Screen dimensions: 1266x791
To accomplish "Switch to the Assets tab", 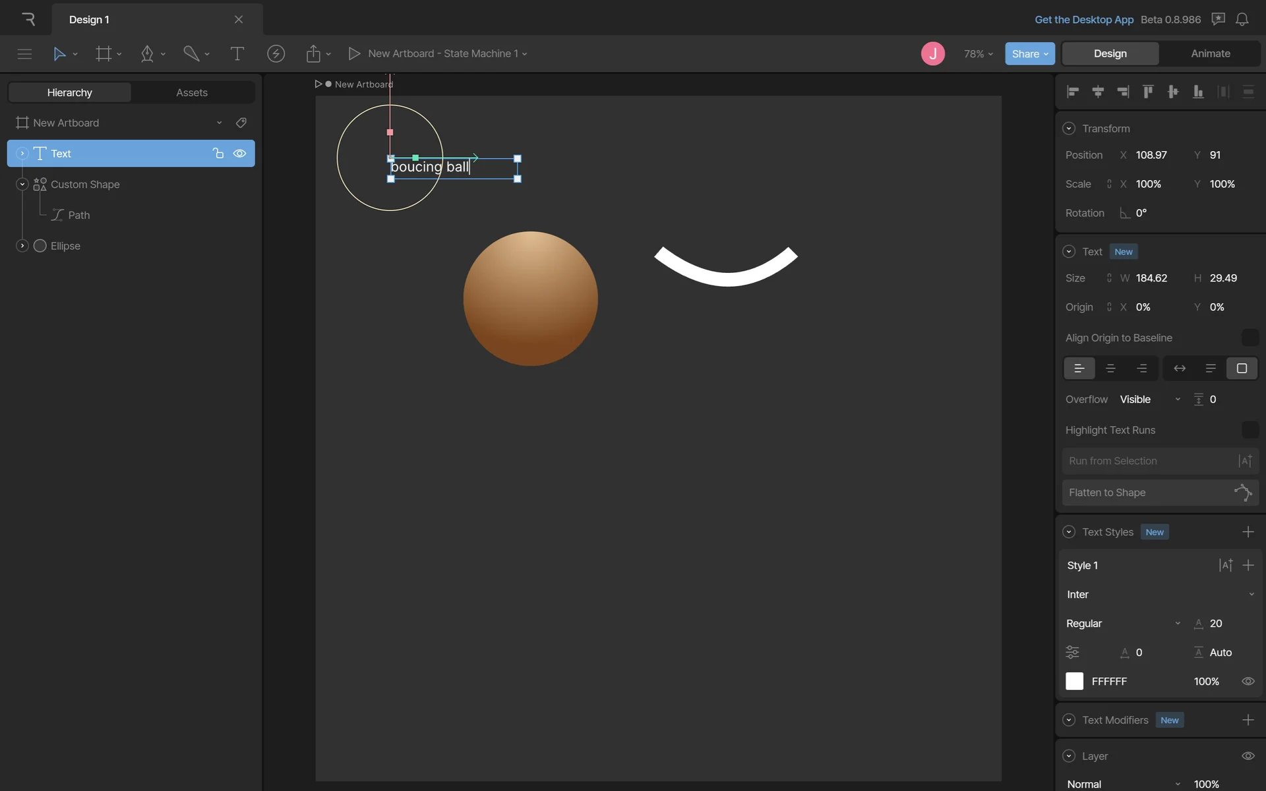I will point(191,92).
